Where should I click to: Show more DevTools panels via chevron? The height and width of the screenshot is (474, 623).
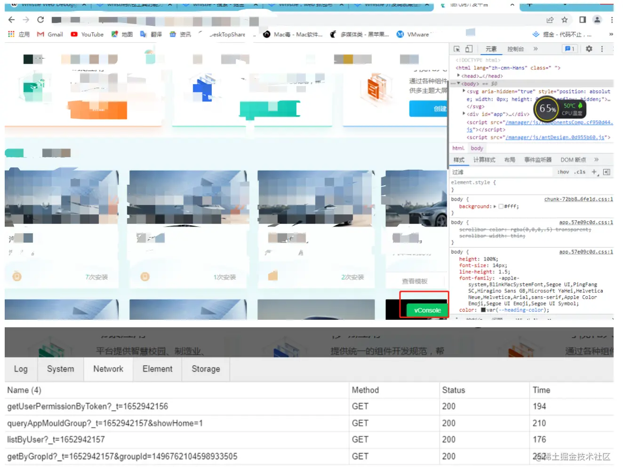click(535, 49)
